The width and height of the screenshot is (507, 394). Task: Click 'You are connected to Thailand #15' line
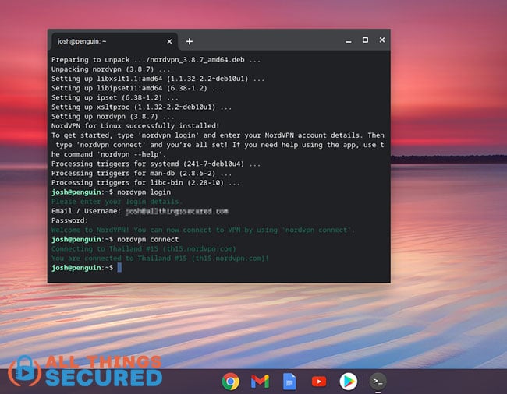coord(160,259)
